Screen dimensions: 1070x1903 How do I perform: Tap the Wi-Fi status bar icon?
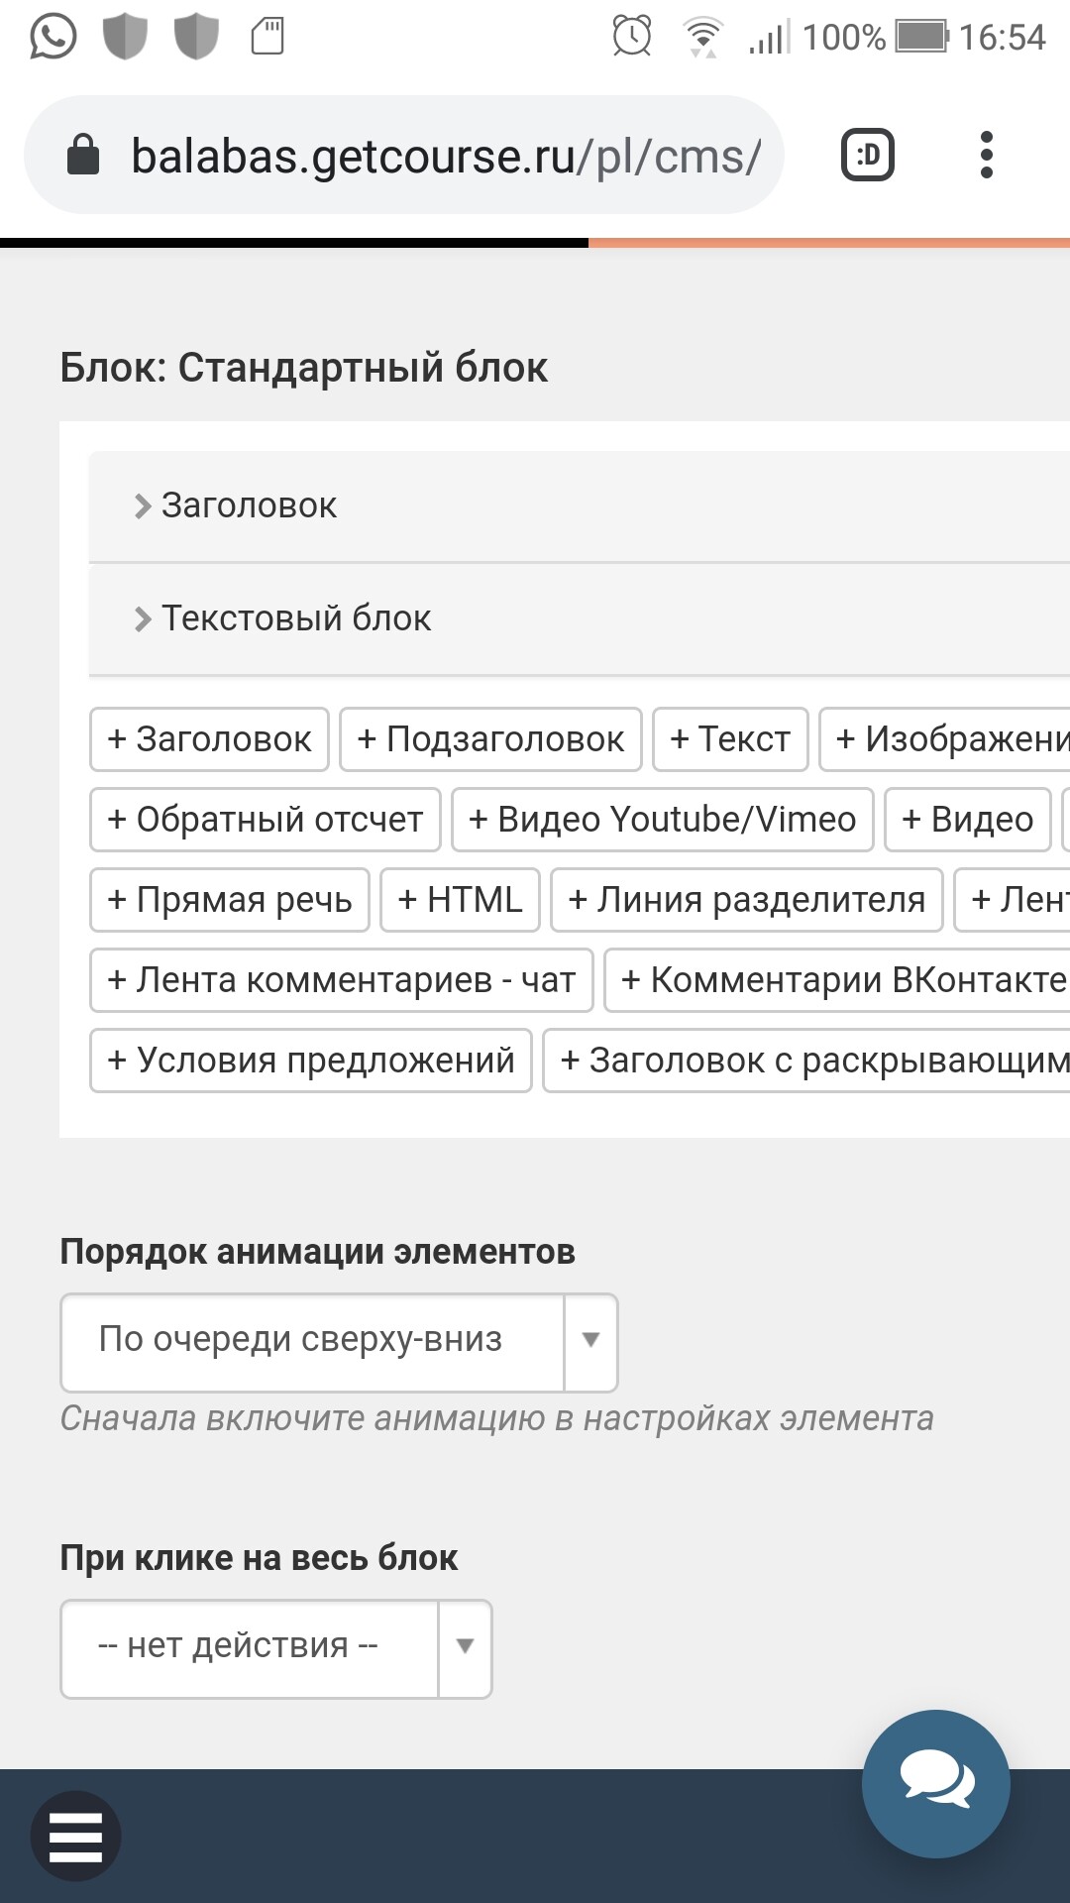tap(702, 38)
